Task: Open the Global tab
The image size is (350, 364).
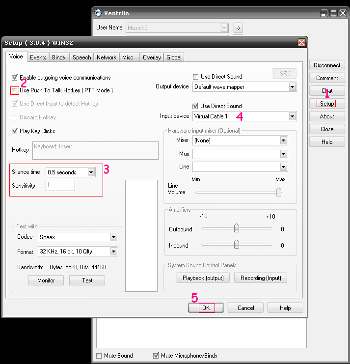Action: click(x=174, y=57)
